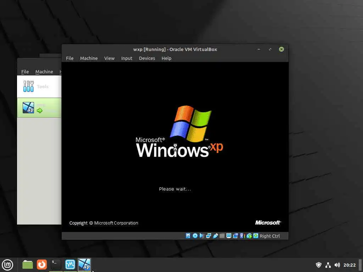Click the network adapters status icon
The image size is (363, 272).
208,236
